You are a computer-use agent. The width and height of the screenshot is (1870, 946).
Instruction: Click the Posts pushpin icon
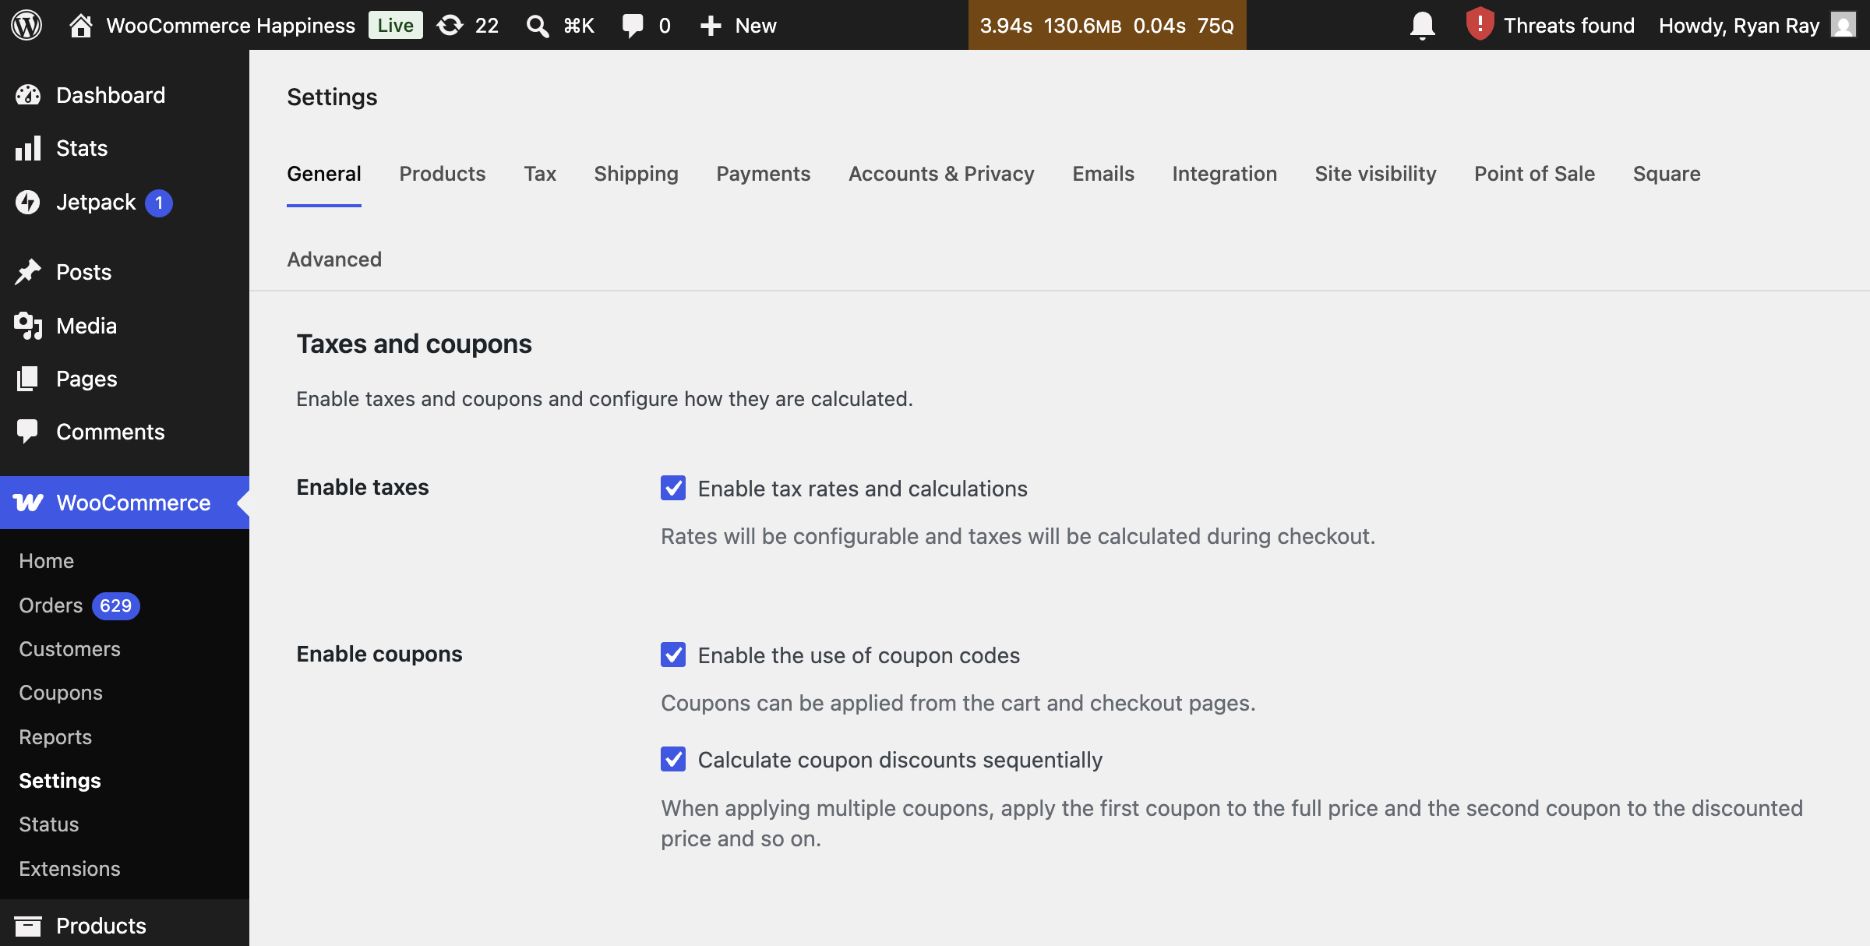pyautogui.click(x=28, y=272)
